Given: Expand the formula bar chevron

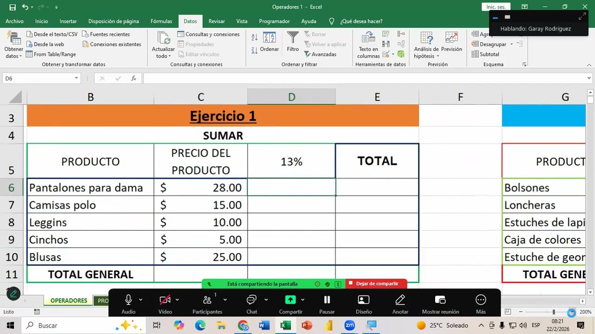Looking at the screenshot, I should pos(589,78).
